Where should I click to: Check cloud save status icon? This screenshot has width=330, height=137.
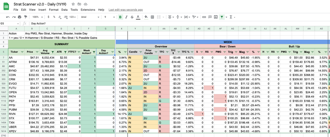(x=86, y=4)
